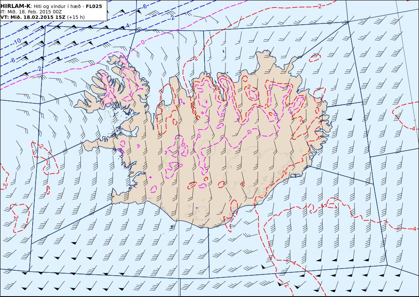This screenshot has height=297, width=419.
Task: Click the IT: Mið. 18. Feb. 2015 00Z line
Action: [x=31, y=12]
